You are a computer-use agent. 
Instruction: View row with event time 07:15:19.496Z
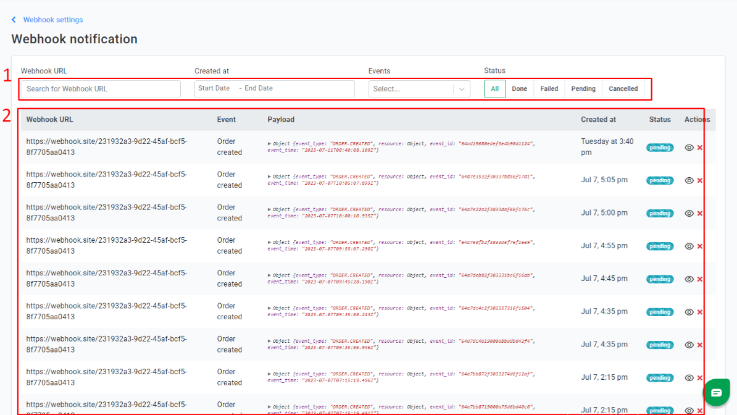[689, 379]
